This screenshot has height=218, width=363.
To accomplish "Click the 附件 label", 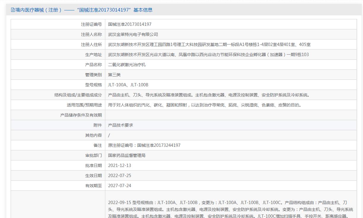I will (x=98, y=125).
